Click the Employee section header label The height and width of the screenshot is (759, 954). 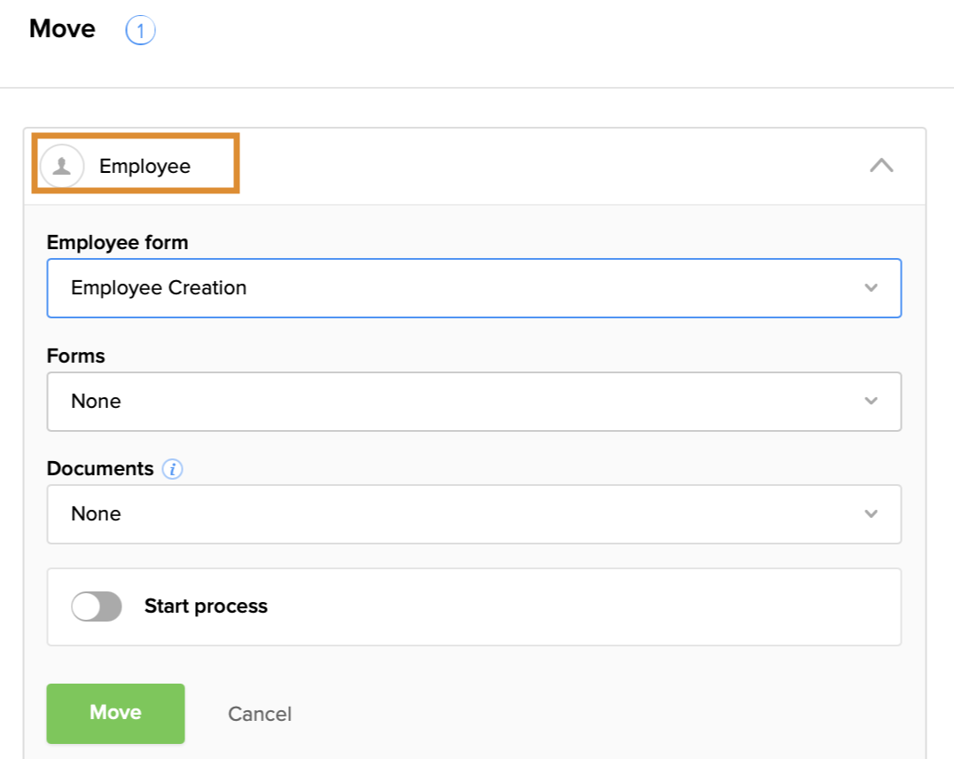[x=145, y=166]
